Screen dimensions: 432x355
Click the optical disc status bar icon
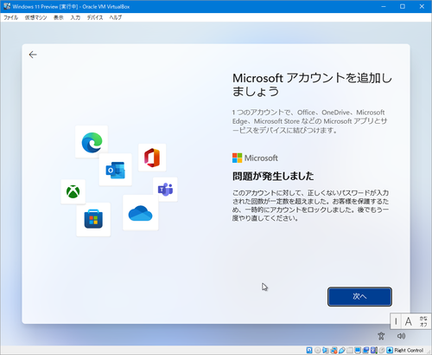tap(317, 350)
